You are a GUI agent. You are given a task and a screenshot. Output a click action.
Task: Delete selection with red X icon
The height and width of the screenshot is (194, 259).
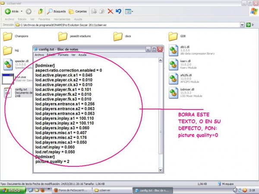[111, 11]
